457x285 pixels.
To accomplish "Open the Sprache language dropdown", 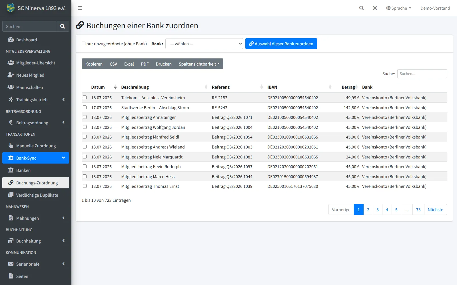I will (x=399, y=8).
